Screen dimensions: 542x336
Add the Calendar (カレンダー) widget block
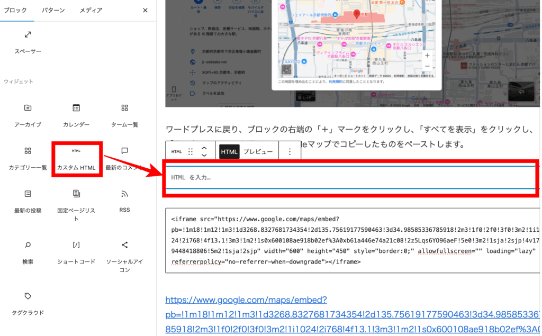pyautogui.click(x=76, y=115)
